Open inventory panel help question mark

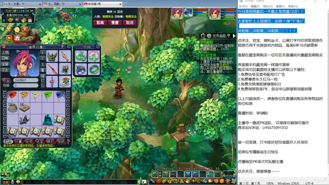click(62, 47)
